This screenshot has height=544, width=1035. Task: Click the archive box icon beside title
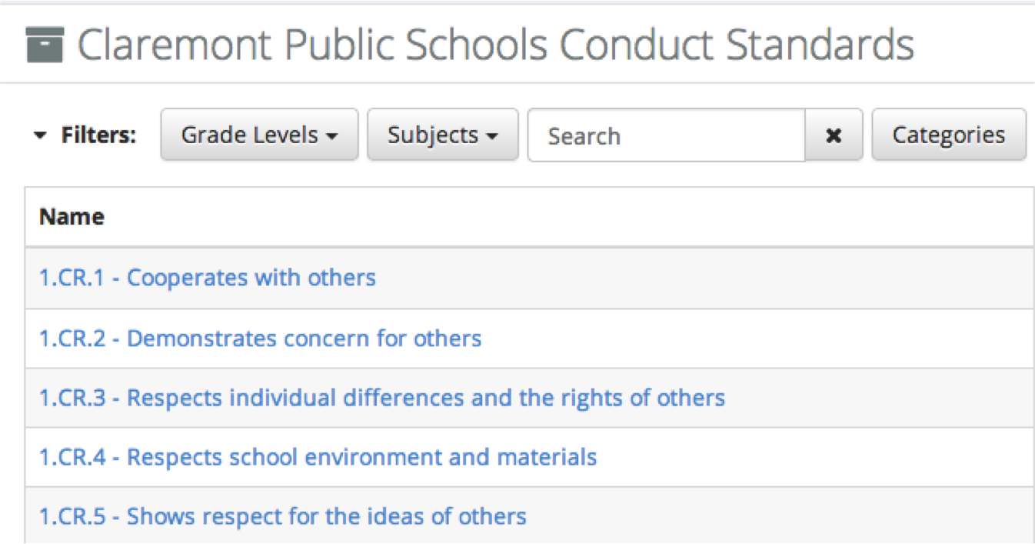pos(45,45)
